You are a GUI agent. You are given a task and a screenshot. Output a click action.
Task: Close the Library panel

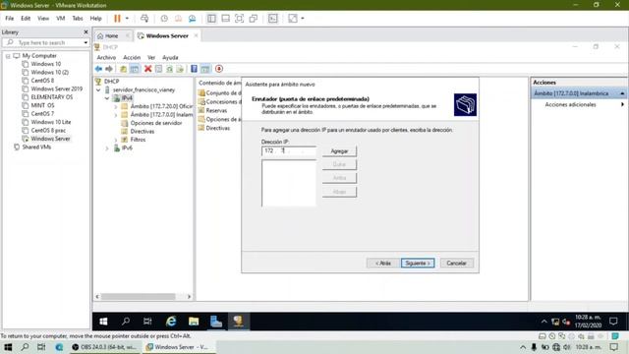(x=86, y=32)
